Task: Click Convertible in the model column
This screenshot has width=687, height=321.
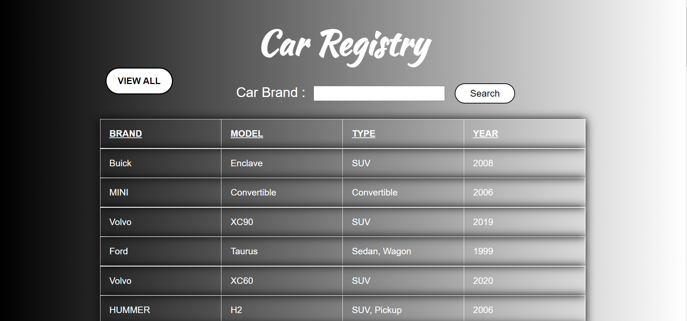Action: (x=282, y=193)
